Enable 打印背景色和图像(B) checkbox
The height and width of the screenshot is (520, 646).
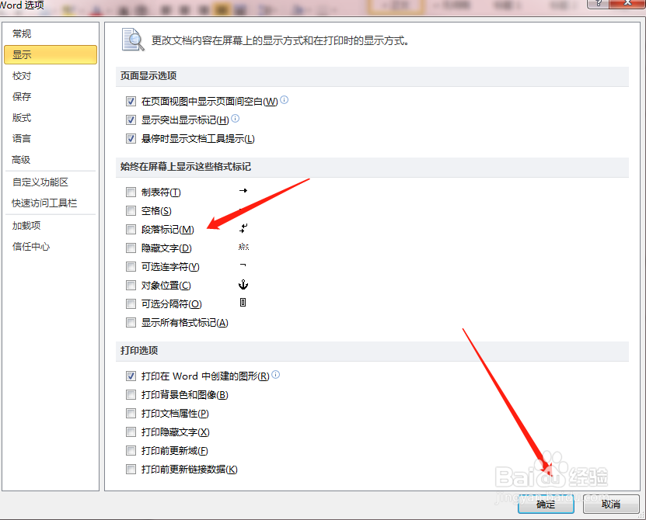[x=131, y=395]
